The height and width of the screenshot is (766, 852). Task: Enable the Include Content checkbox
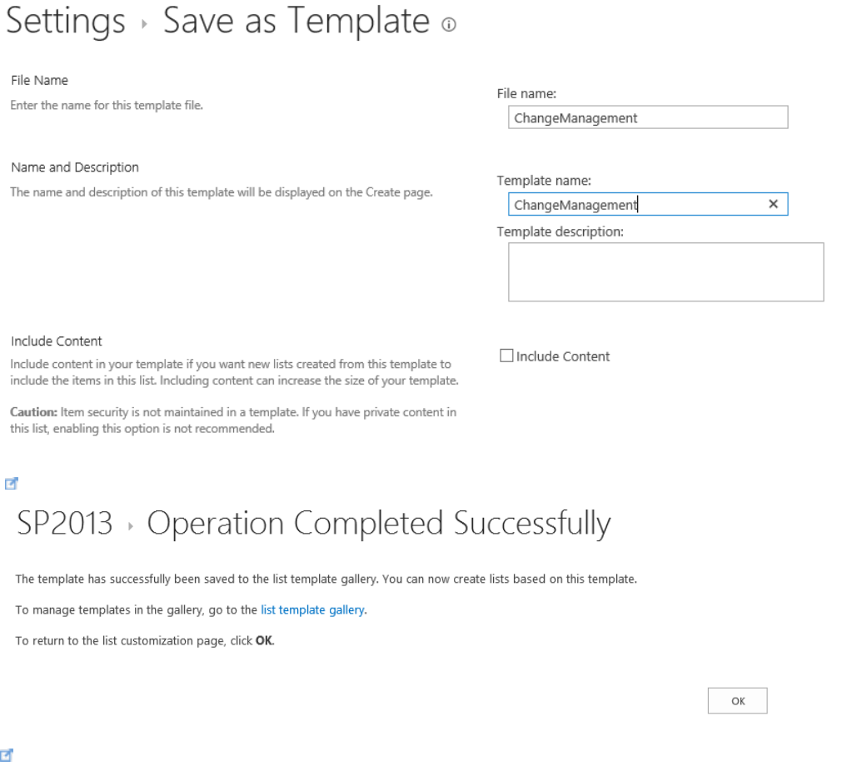click(x=506, y=356)
